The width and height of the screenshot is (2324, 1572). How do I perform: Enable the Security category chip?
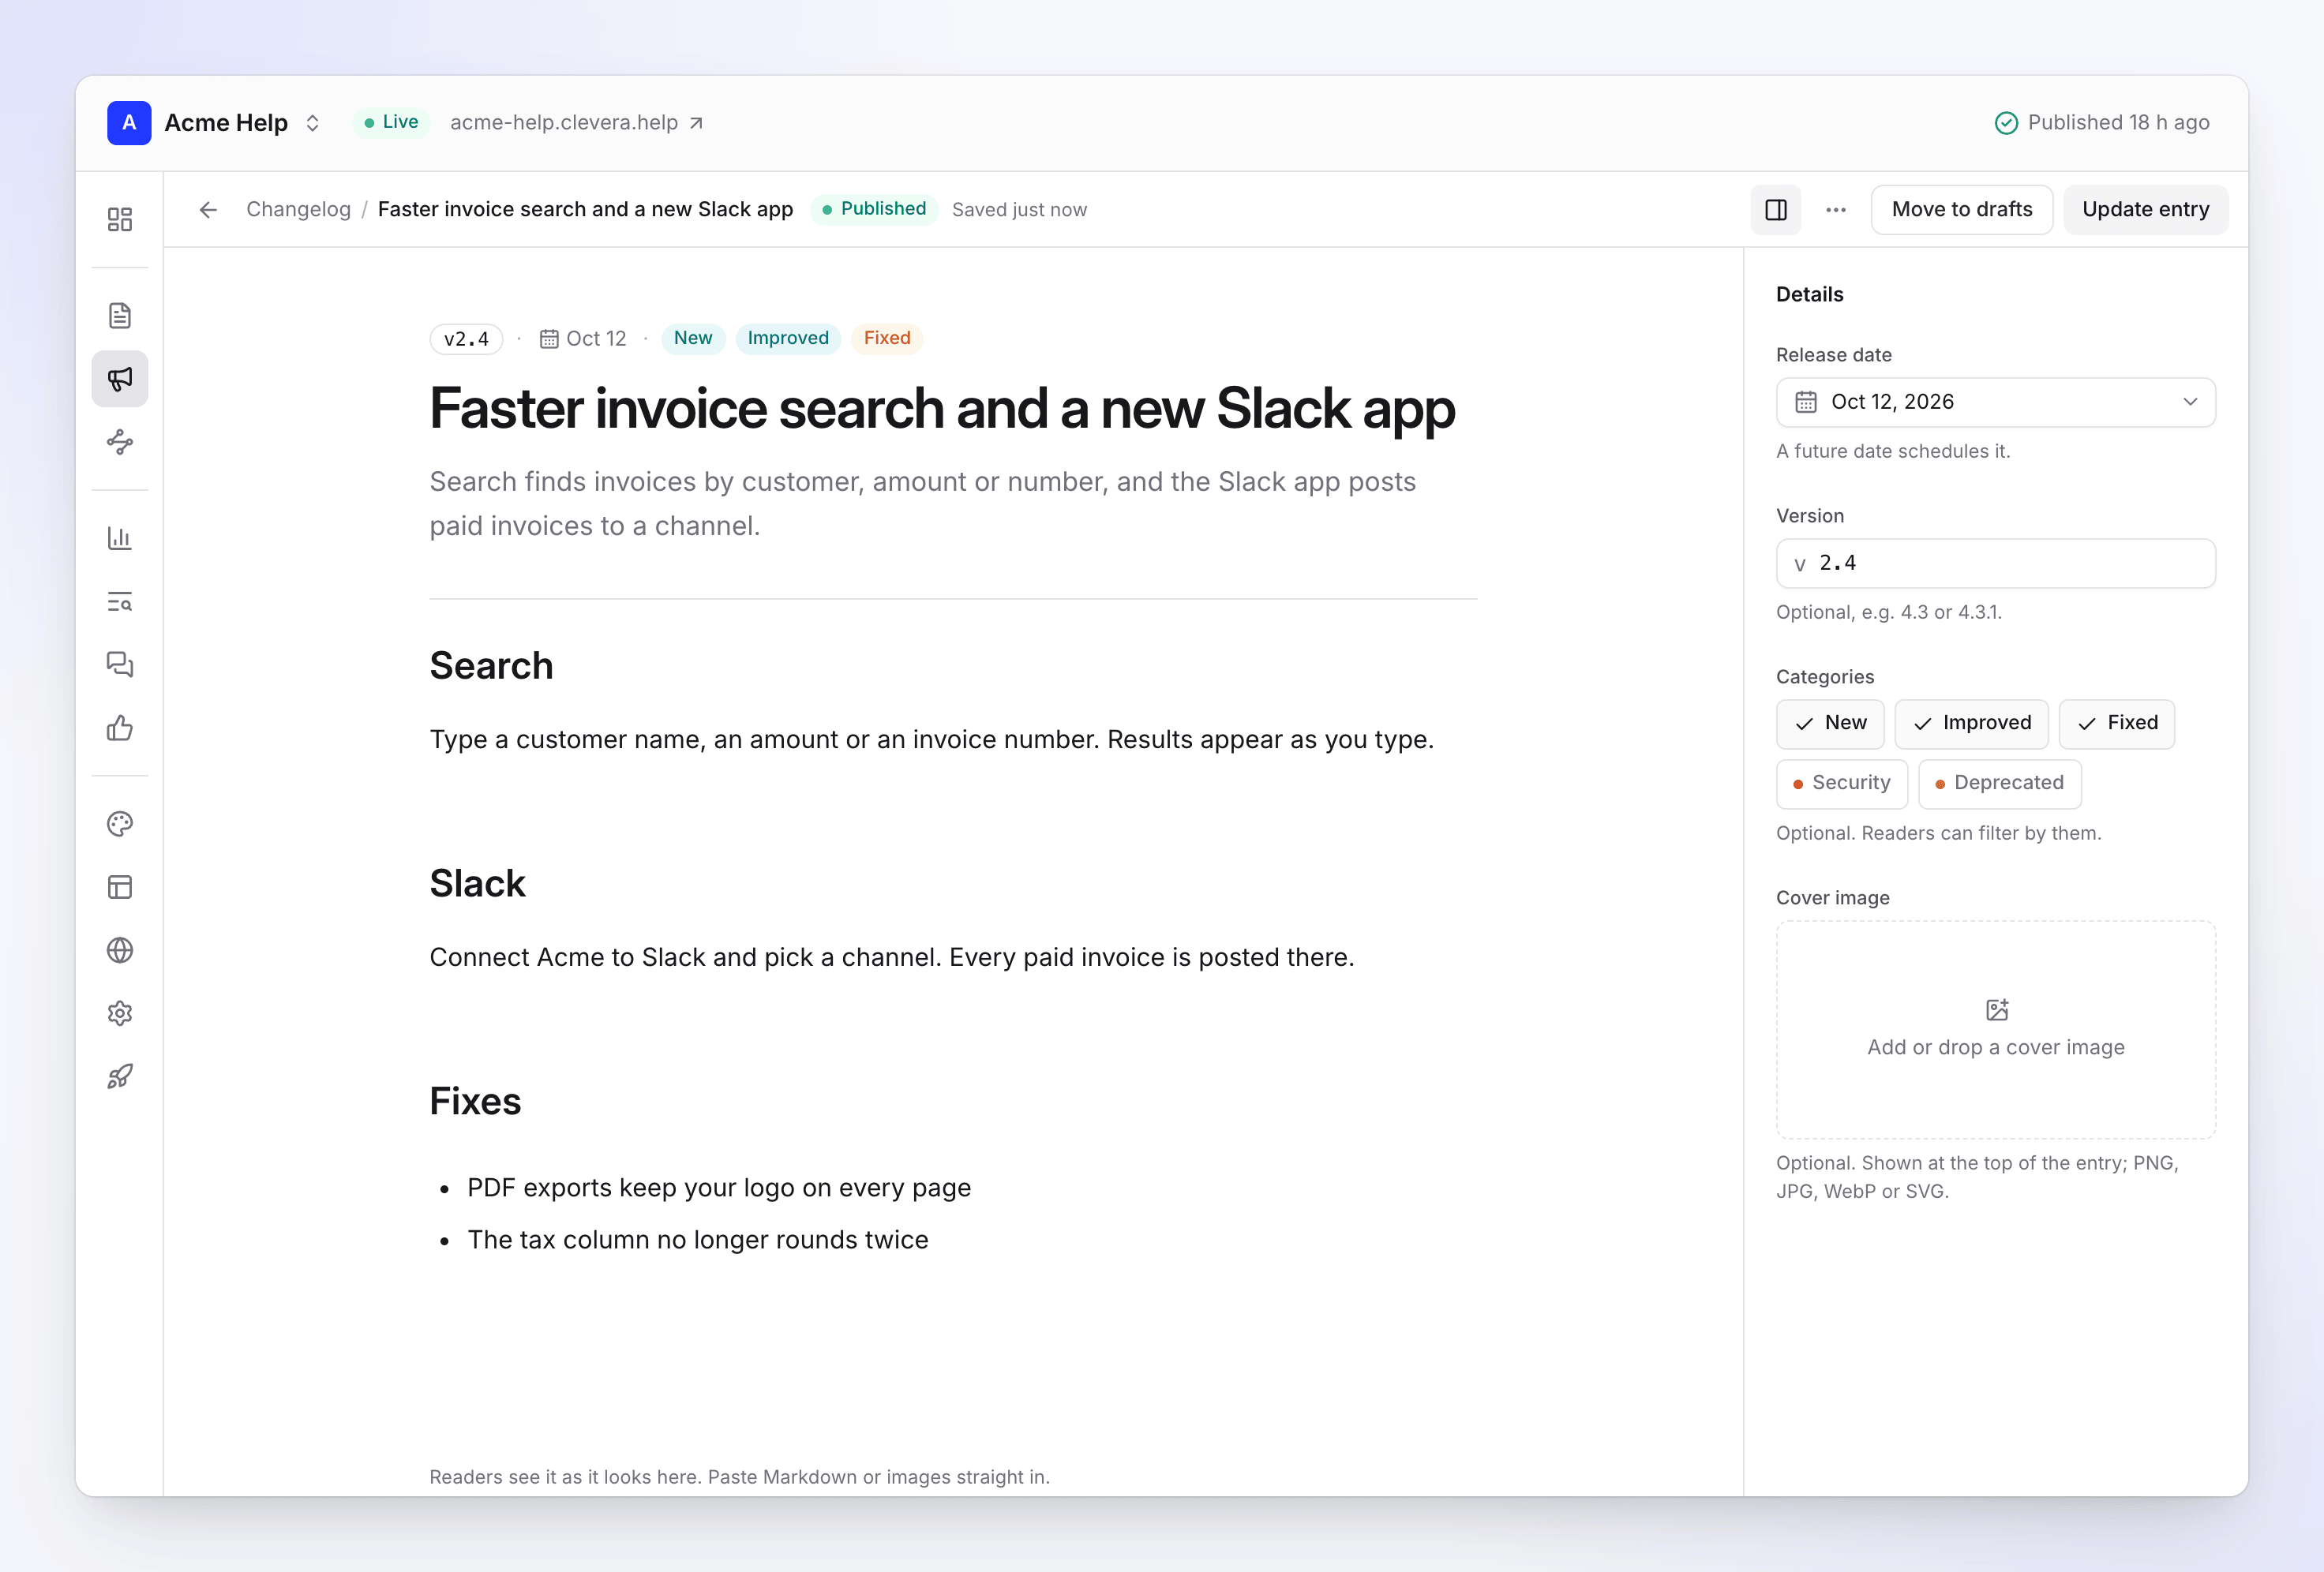click(1841, 784)
